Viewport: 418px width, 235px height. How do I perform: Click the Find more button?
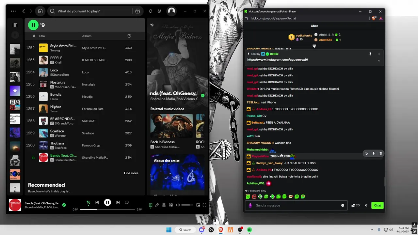coord(131,173)
